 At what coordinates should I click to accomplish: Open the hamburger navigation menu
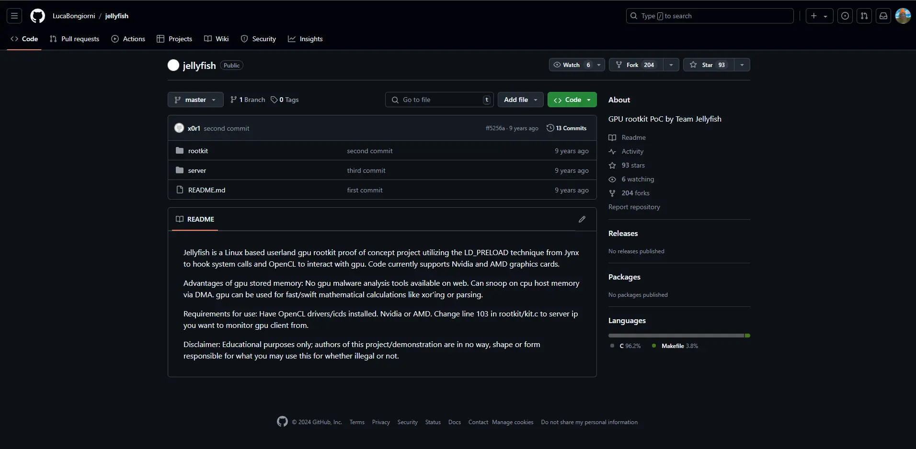pos(14,16)
